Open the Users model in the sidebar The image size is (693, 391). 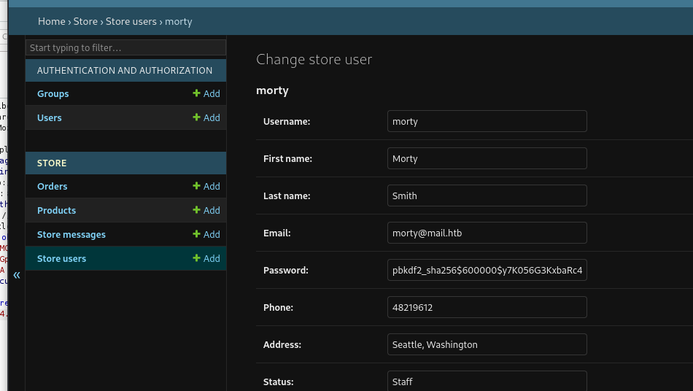(50, 118)
